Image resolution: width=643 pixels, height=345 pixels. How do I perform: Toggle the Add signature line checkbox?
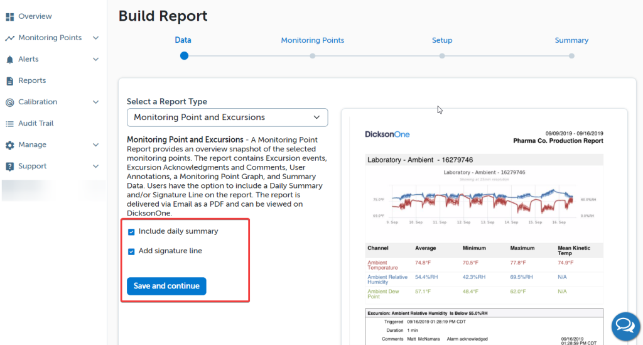(x=131, y=251)
